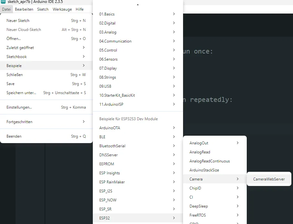Open CameraWebServer example sketch
The height and width of the screenshot is (224, 293).
pyautogui.click(x=269, y=179)
